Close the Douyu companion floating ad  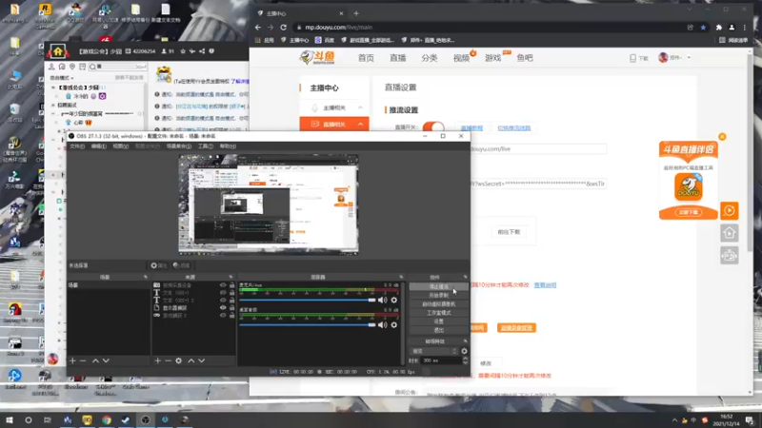click(722, 137)
